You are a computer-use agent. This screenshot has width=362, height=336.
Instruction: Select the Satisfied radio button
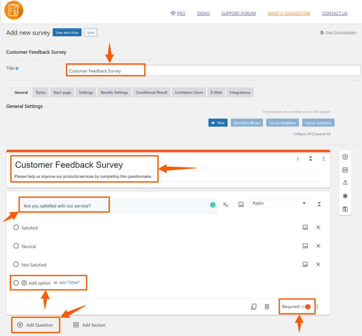click(16, 227)
